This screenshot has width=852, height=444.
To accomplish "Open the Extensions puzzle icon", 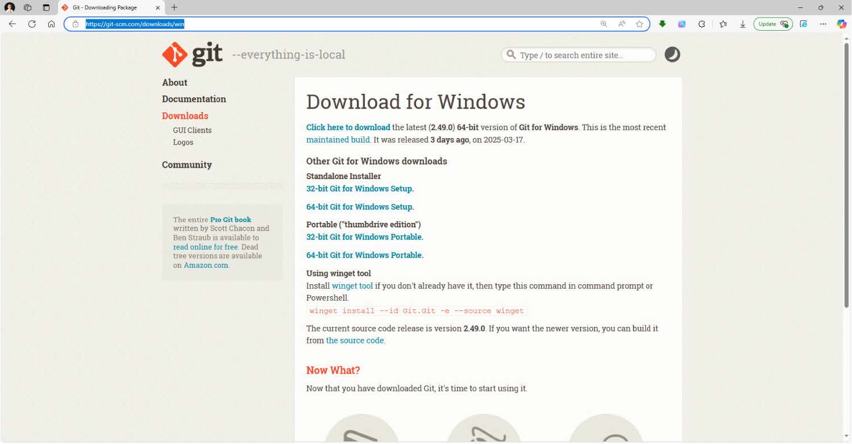I will click(x=702, y=24).
